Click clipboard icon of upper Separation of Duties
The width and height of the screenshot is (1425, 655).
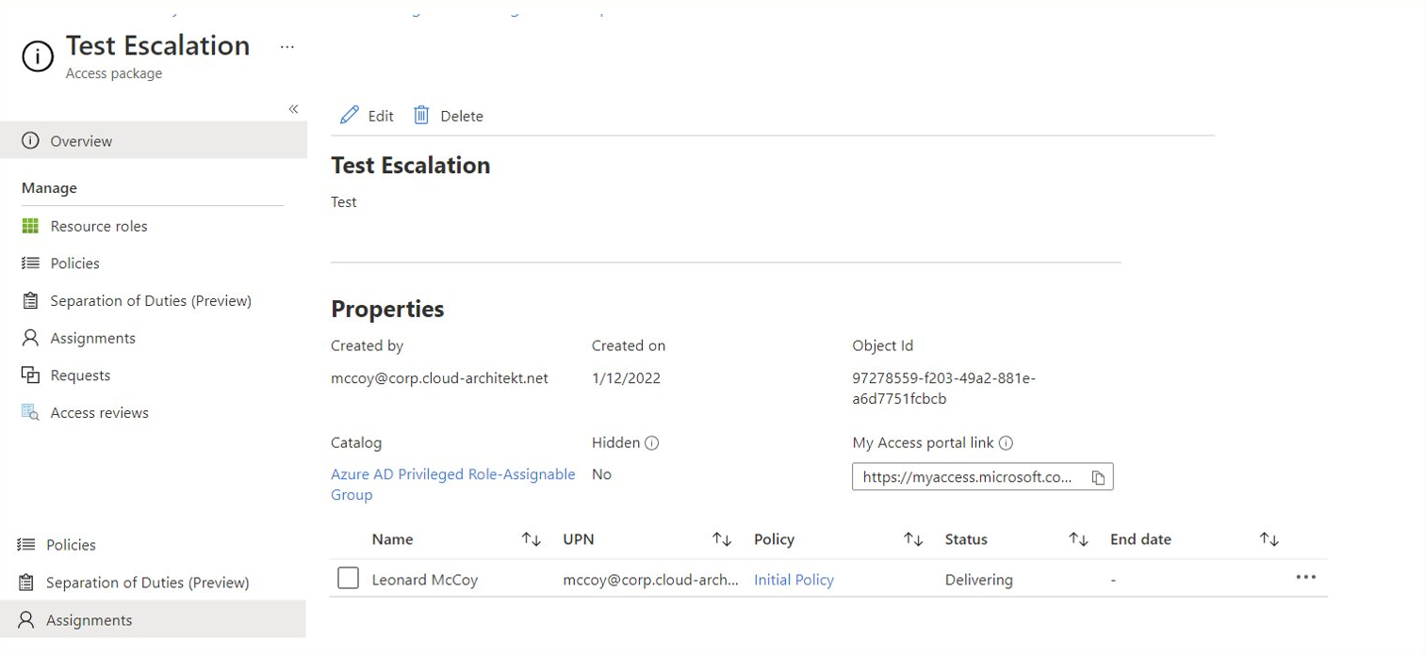point(30,300)
